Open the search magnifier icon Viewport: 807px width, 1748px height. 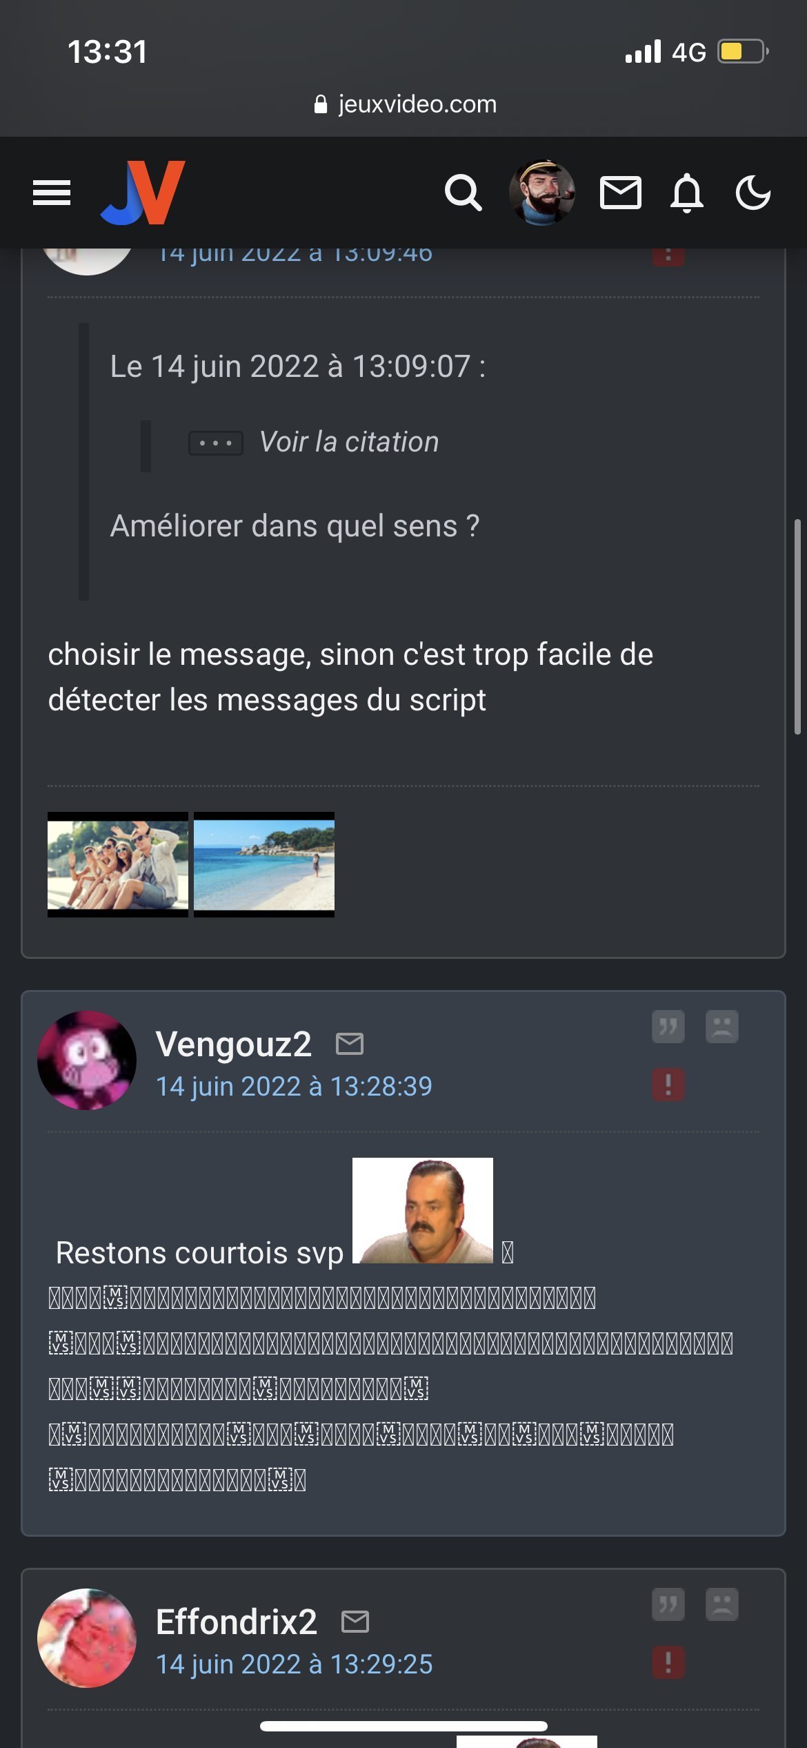pos(463,193)
